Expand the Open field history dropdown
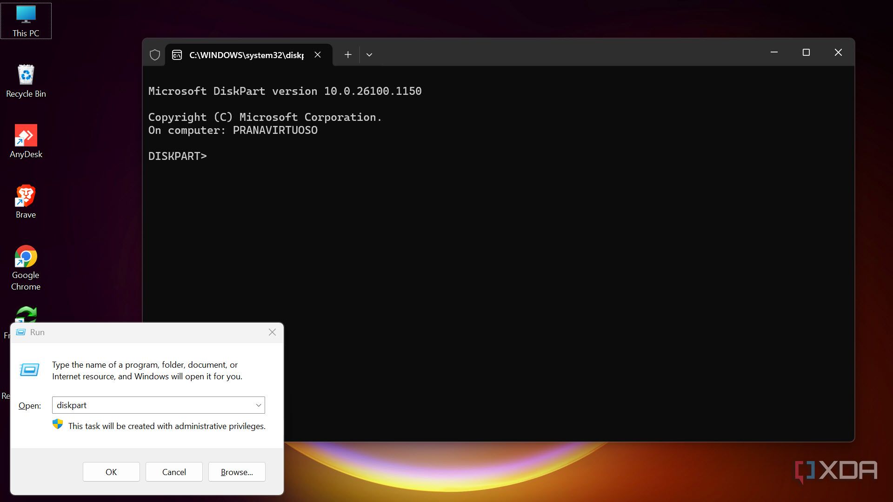Viewport: 893px width, 502px height. click(x=259, y=405)
